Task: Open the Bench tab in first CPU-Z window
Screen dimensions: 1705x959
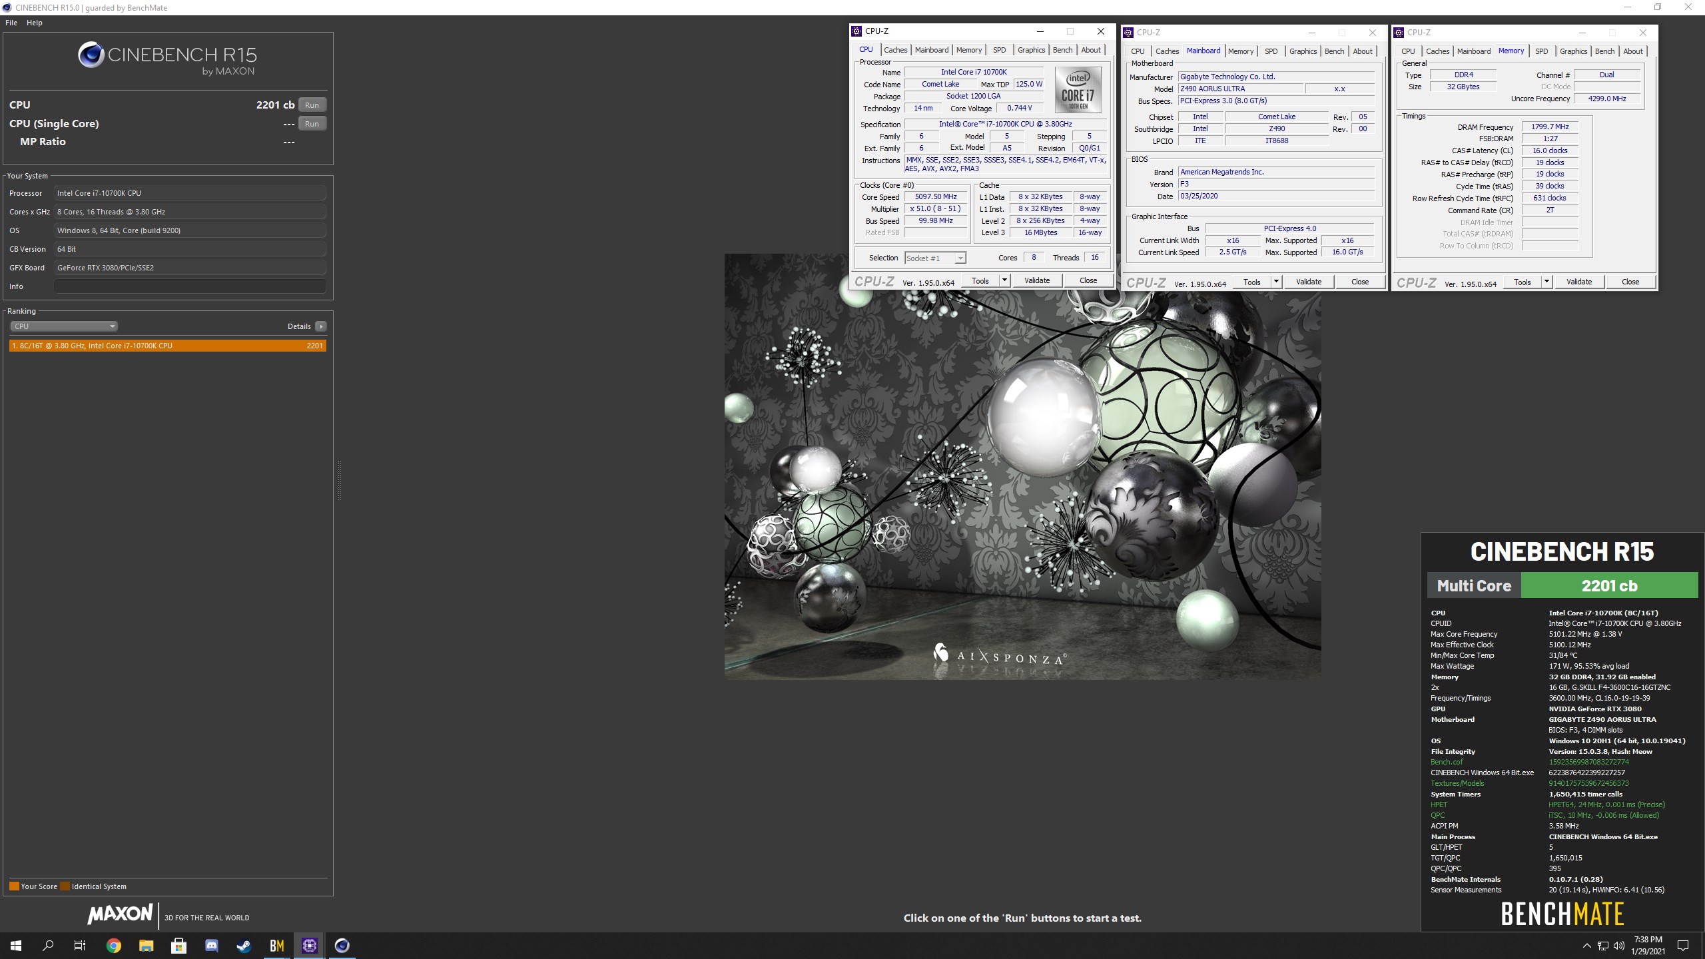Action: (1062, 50)
